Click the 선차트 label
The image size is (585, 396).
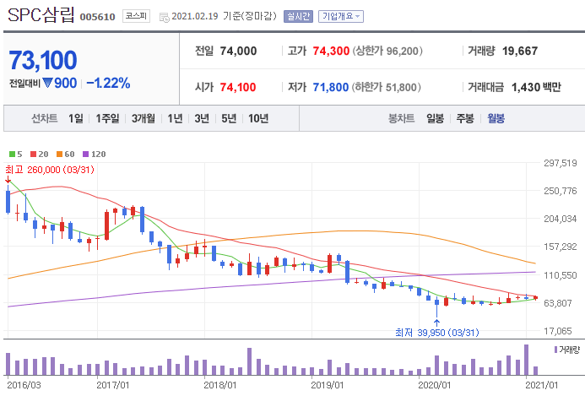(x=45, y=119)
